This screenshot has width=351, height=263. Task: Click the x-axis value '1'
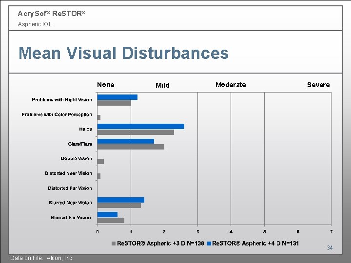[131, 232]
